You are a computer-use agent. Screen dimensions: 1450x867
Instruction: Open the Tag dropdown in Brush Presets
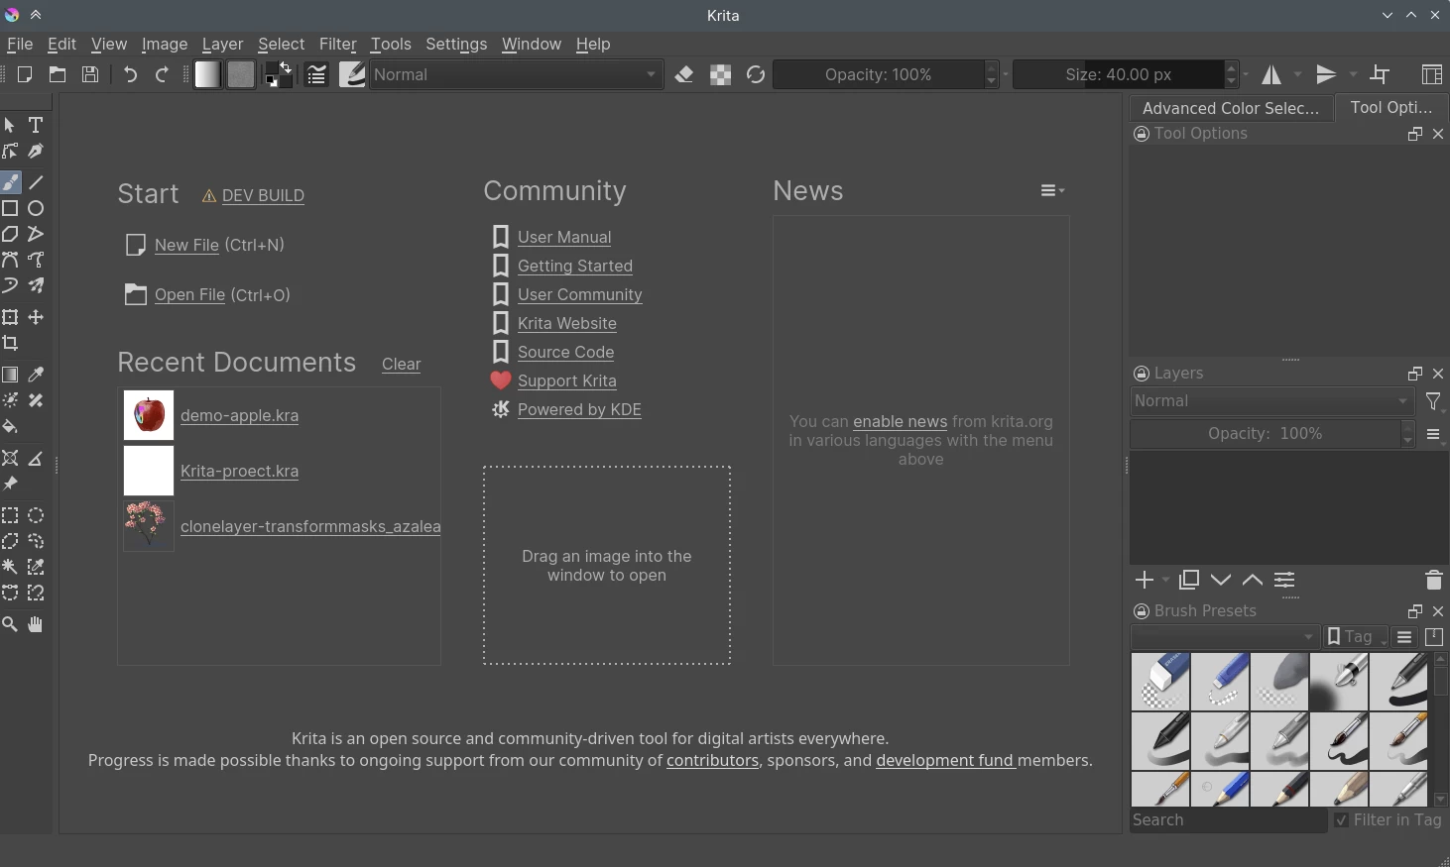1356,636
